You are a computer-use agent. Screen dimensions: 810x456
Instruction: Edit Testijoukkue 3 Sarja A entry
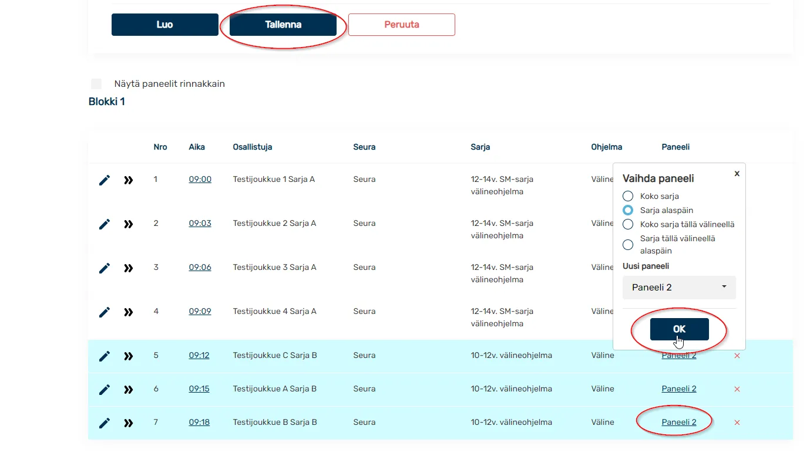click(x=105, y=268)
